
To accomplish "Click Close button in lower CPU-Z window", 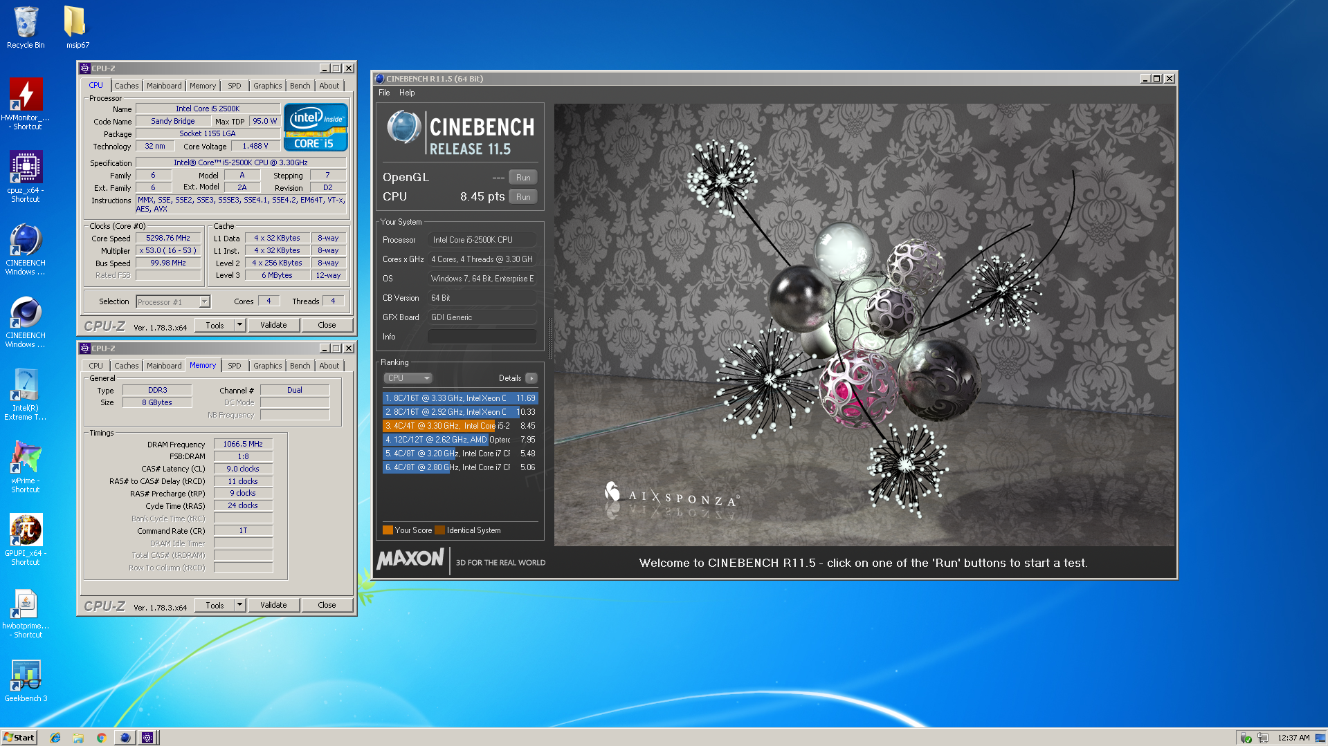I will 327,605.
